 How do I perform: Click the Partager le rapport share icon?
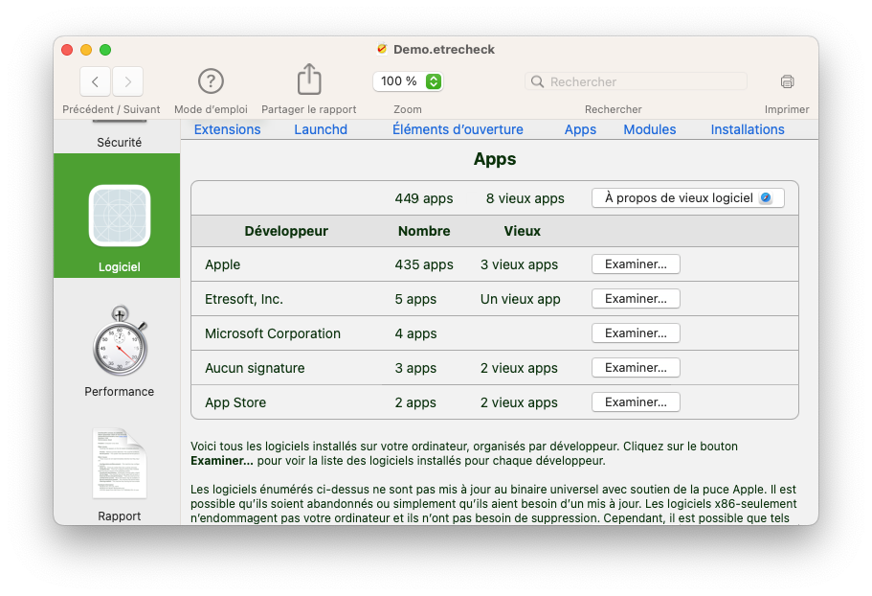click(x=309, y=79)
